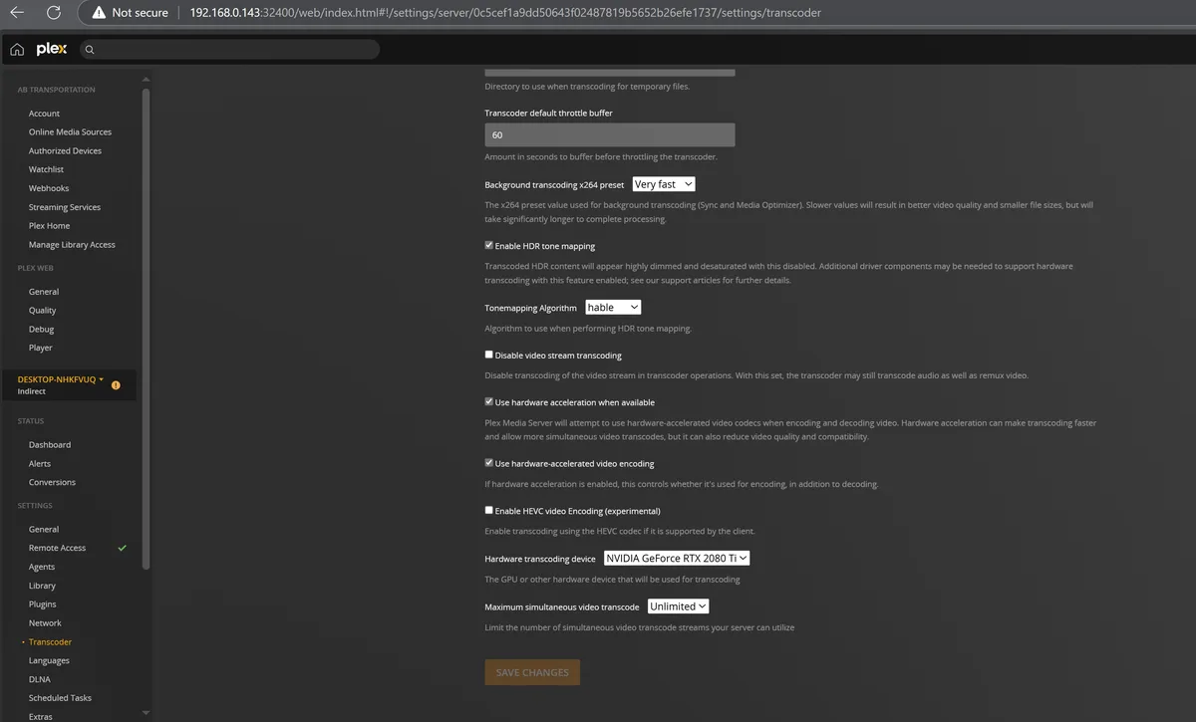Open Scheduled Tasks settings
This screenshot has height=722, width=1196.
point(60,698)
